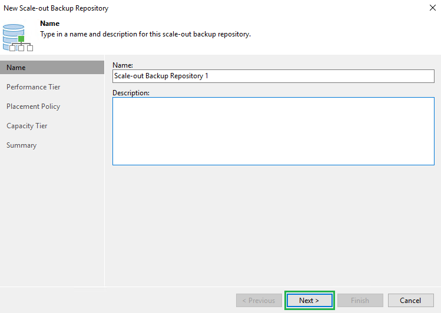The height and width of the screenshot is (313, 441).
Task: Click the scale-out repository wizard icon
Action: [17, 36]
